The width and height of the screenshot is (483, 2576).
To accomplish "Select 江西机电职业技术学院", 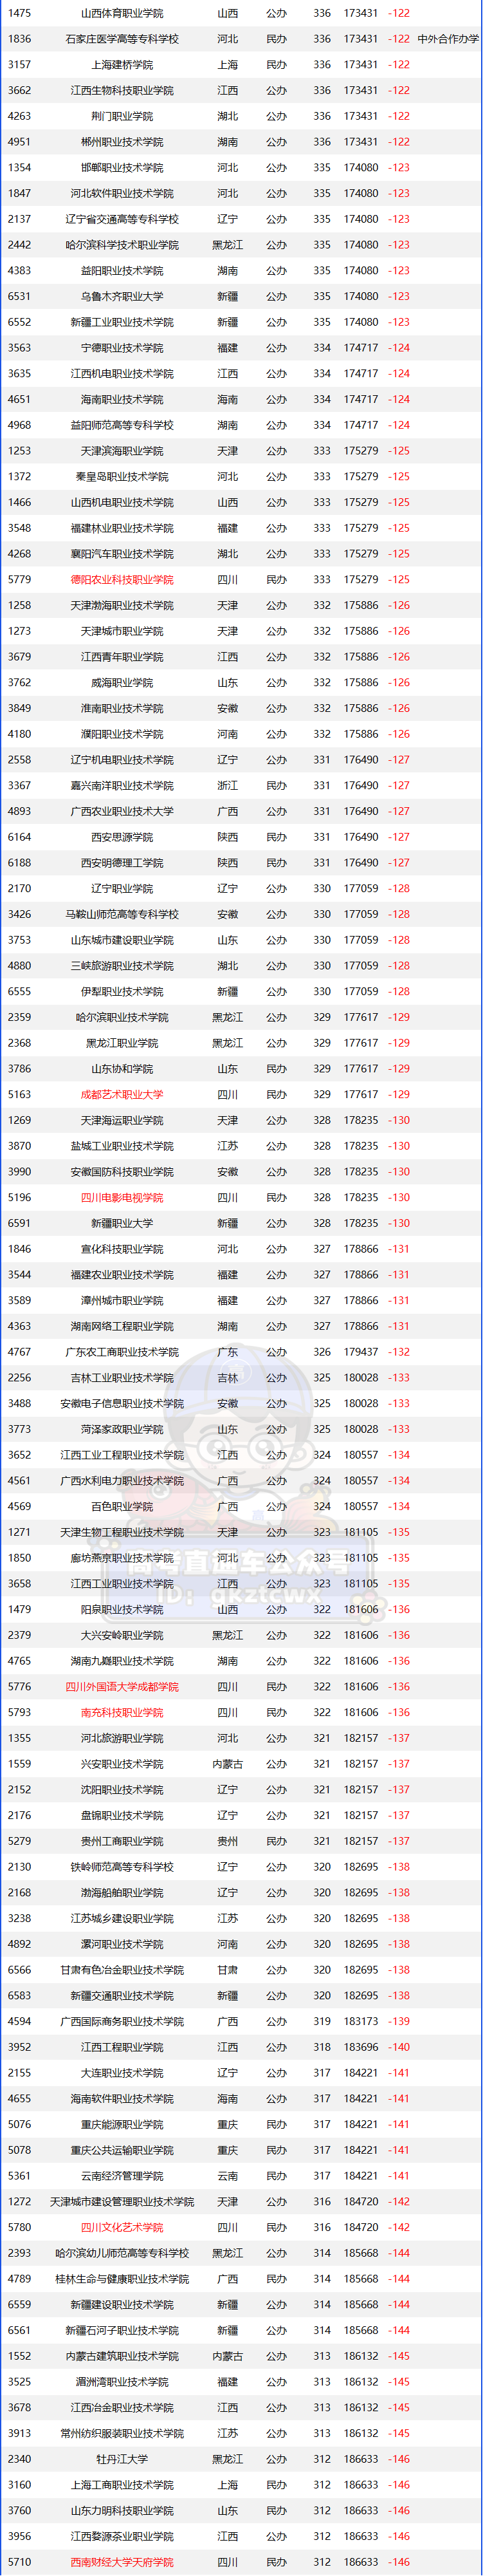I will pyautogui.click(x=122, y=374).
